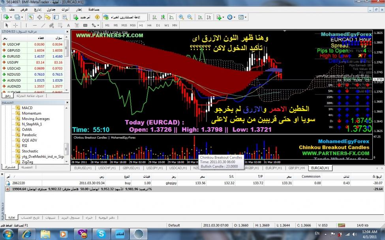Open the Insert menu (إدراج)
This screenshot has width=385, height=240.
click(x=38, y=9)
